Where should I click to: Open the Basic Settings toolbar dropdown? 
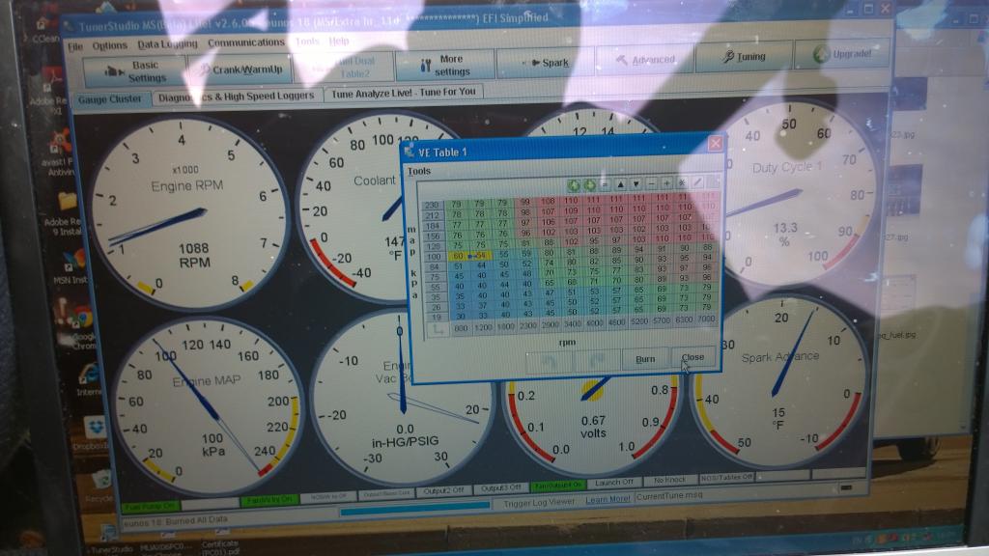(134, 71)
